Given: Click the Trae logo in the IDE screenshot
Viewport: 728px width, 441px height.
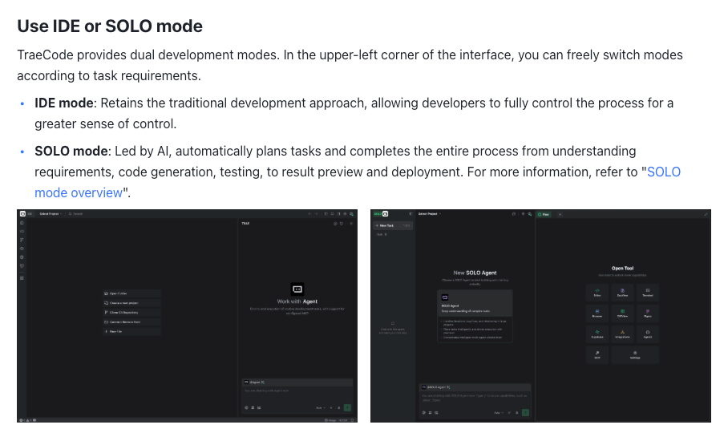Looking at the screenshot, I should pyautogui.click(x=22, y=214).
